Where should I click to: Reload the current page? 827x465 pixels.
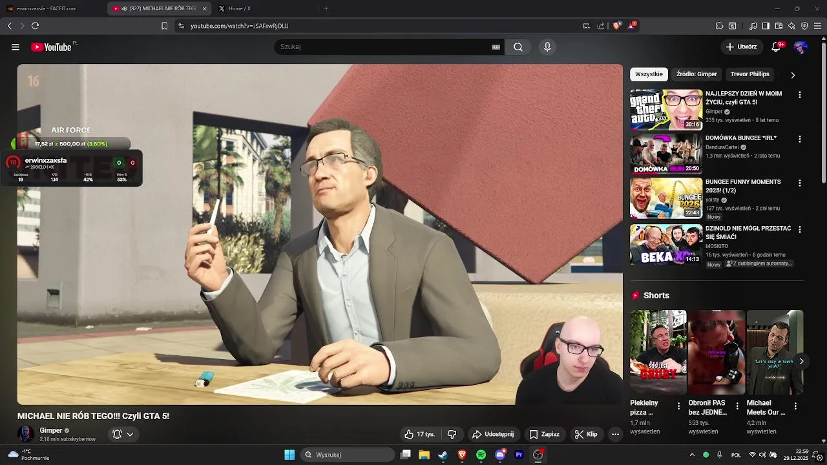click(x=35, y=26)
